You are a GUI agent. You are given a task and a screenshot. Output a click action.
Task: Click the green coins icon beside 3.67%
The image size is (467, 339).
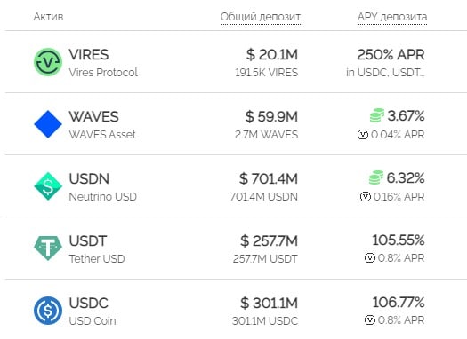[377, 115]
